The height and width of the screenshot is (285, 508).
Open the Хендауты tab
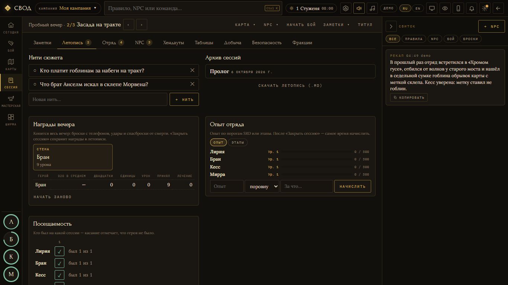pos(173,43)
